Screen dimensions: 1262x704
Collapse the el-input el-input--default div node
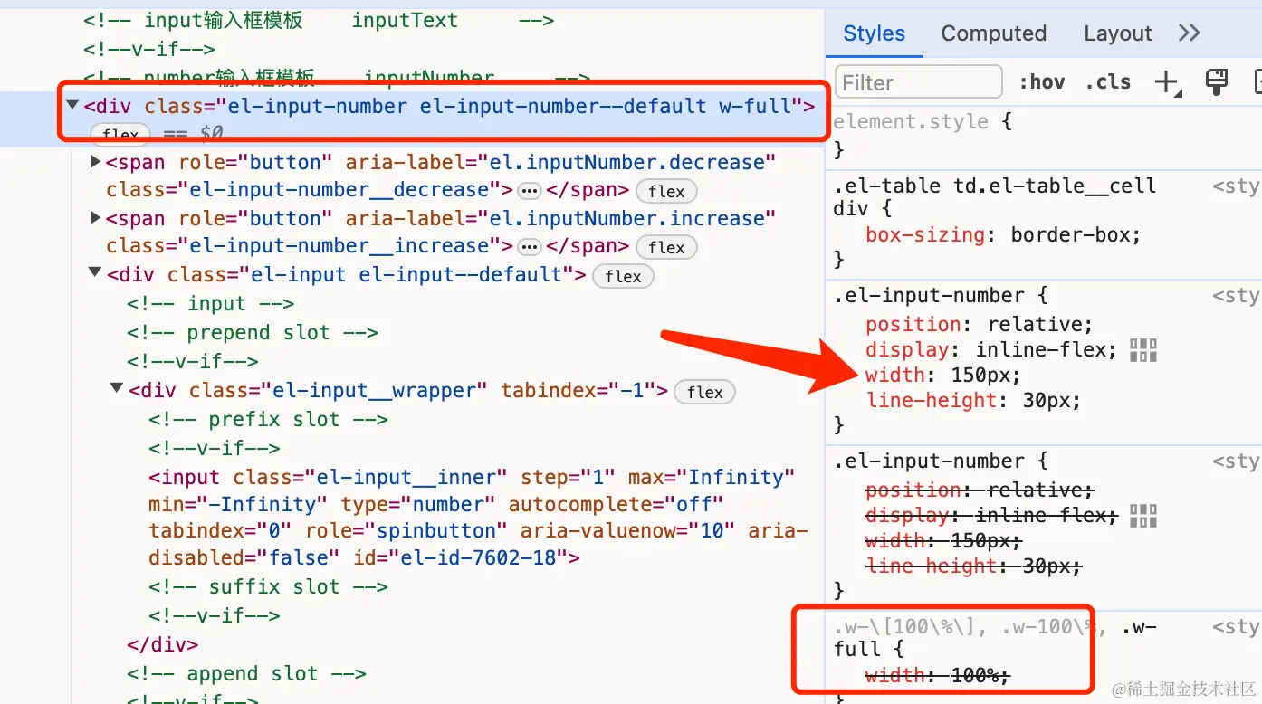(95, 273)
